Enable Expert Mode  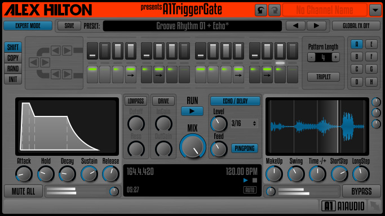[28, 25]
